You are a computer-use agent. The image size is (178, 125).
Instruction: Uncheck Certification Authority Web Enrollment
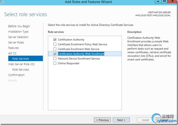pyautogui.click(x=55, y=54)
